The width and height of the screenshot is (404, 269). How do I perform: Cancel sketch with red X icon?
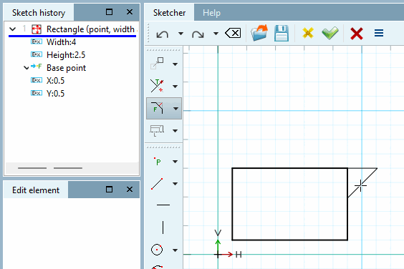[x=357, y=34]
